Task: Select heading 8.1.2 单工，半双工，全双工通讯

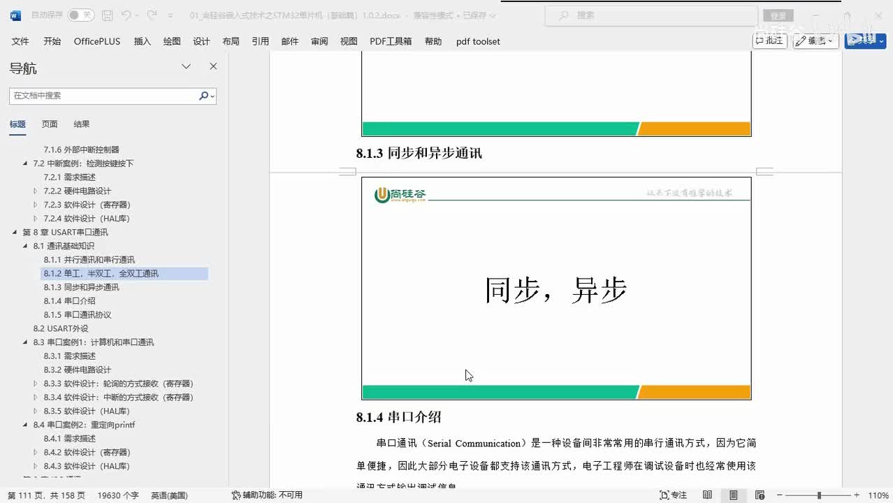Action: point(124,273)
